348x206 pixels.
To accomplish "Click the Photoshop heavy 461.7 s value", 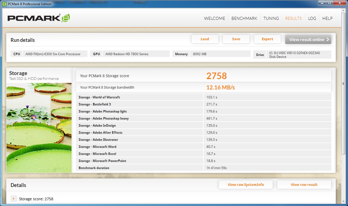I will 212,118.
